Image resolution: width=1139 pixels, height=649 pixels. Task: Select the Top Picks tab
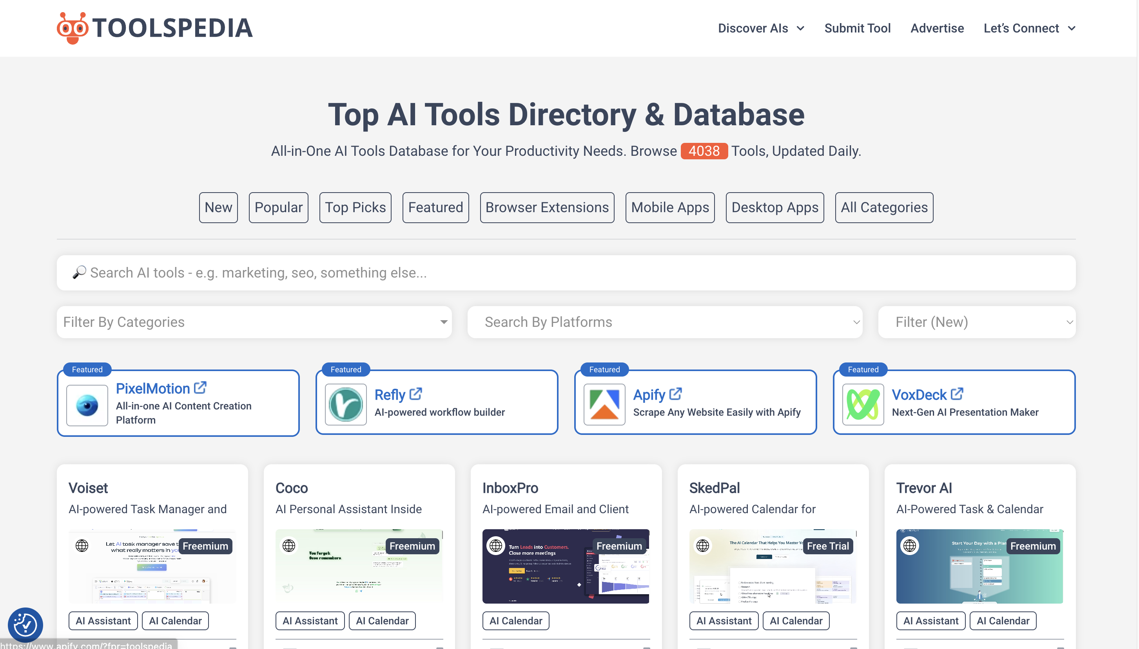coord(355,207)
